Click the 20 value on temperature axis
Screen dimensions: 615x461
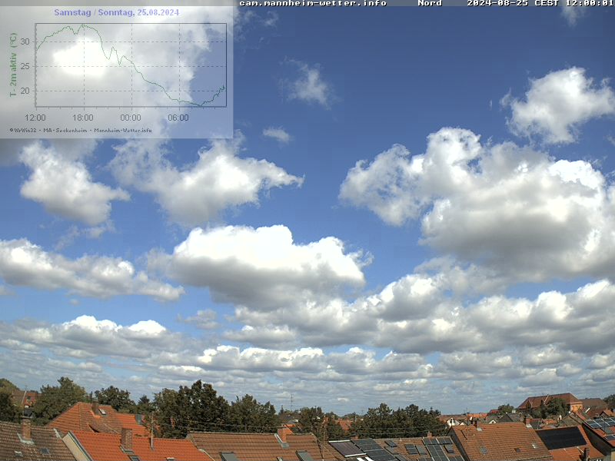(x=26, y=91)
